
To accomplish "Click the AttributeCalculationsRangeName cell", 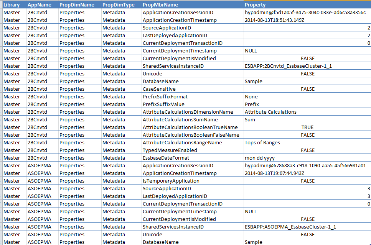I will click(x=193, y=142).
